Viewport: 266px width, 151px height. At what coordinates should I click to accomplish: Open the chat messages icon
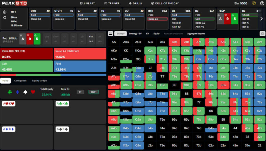pyautogui.click(x=254, y=3)
